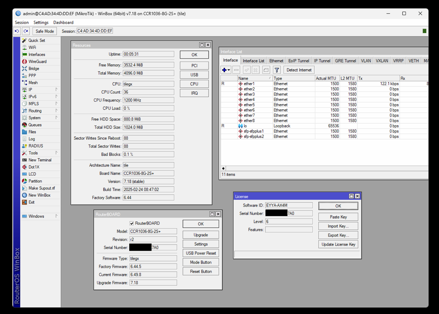Switch to the VLAN tab

coord(366,61)
